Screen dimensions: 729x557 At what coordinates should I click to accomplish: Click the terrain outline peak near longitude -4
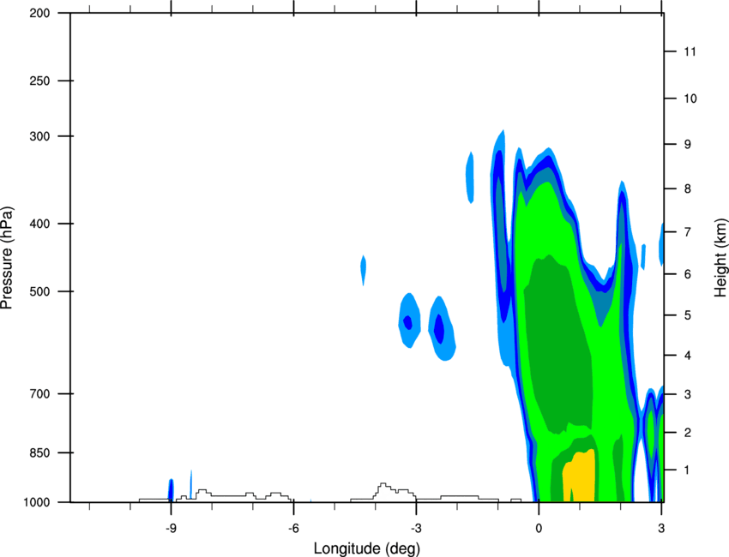click(x=383, y=485)
